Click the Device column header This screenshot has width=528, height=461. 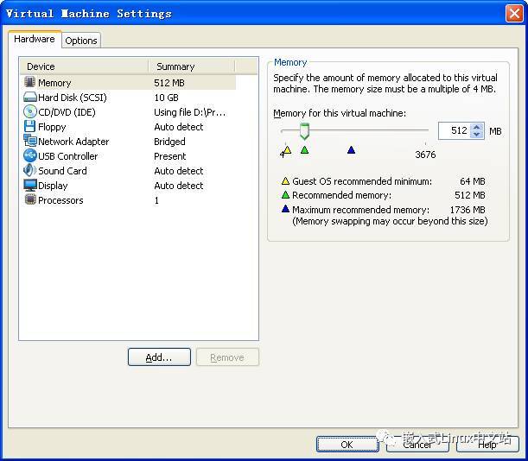tap(84, 66)
